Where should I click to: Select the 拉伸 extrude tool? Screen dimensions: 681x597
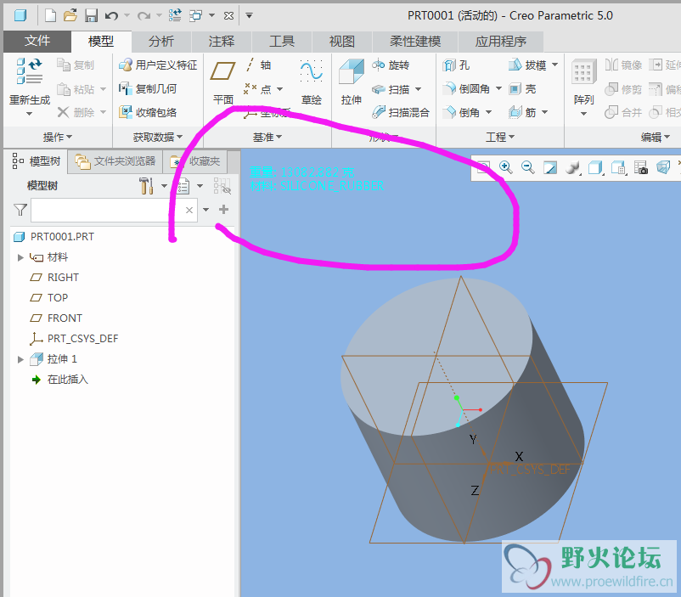pos(352,82)
